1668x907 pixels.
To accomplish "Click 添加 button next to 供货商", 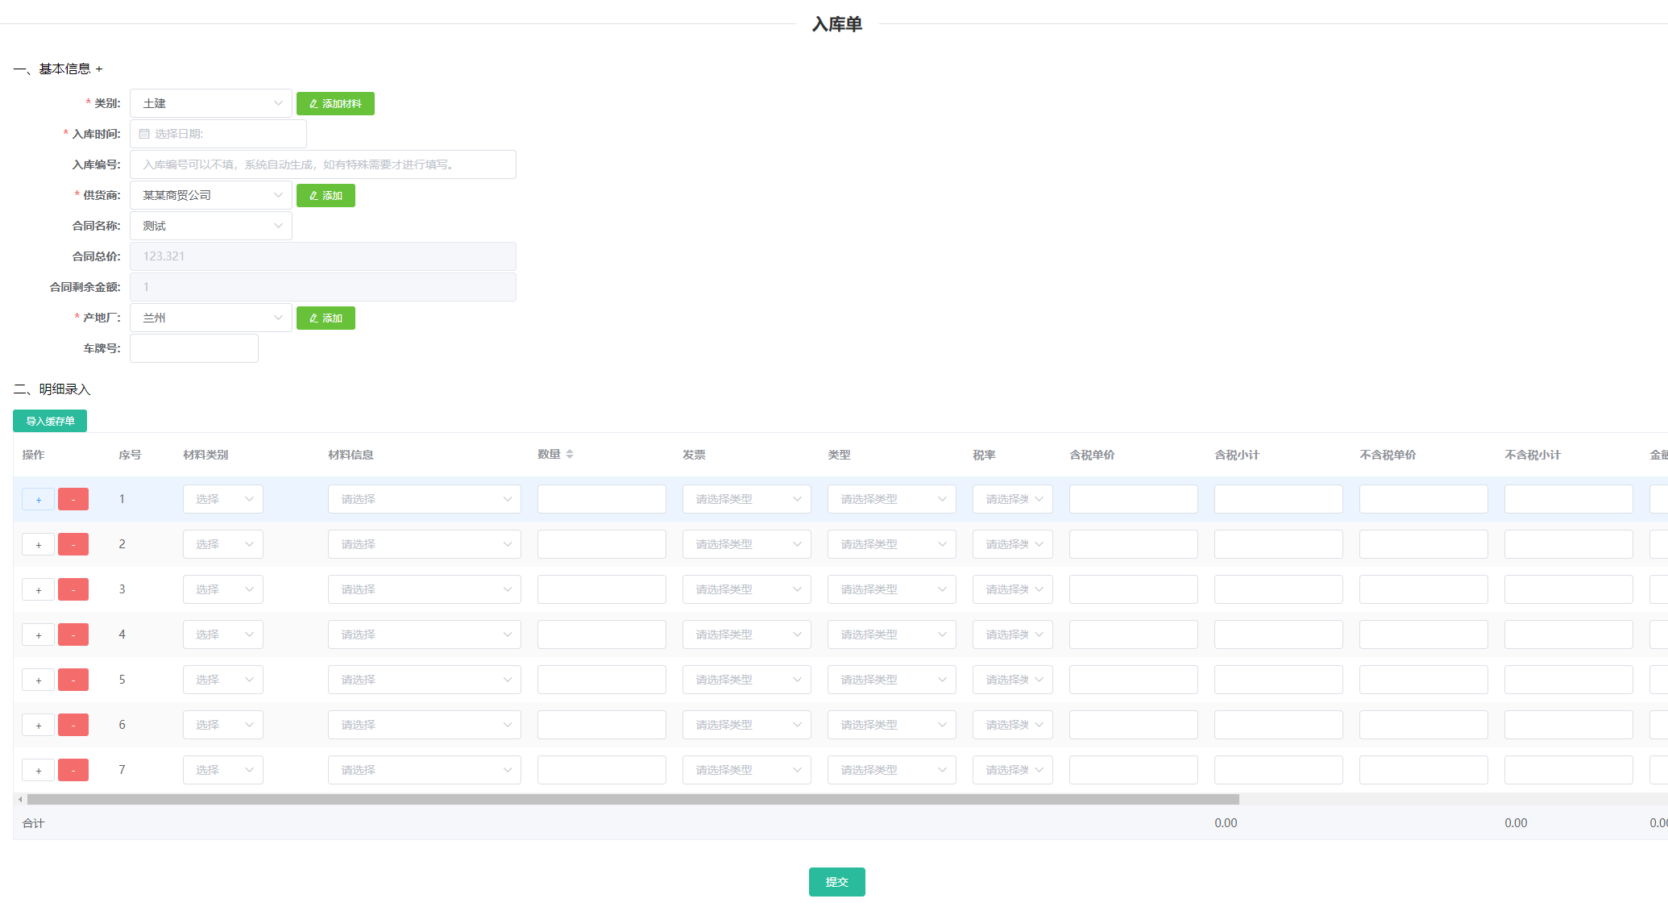I will point(326,195).
